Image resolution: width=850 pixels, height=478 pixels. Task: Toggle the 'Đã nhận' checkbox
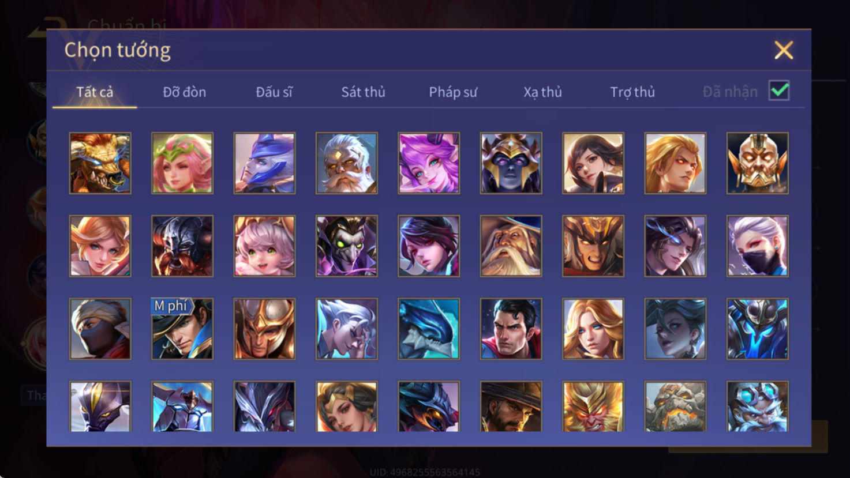[779, 91]
